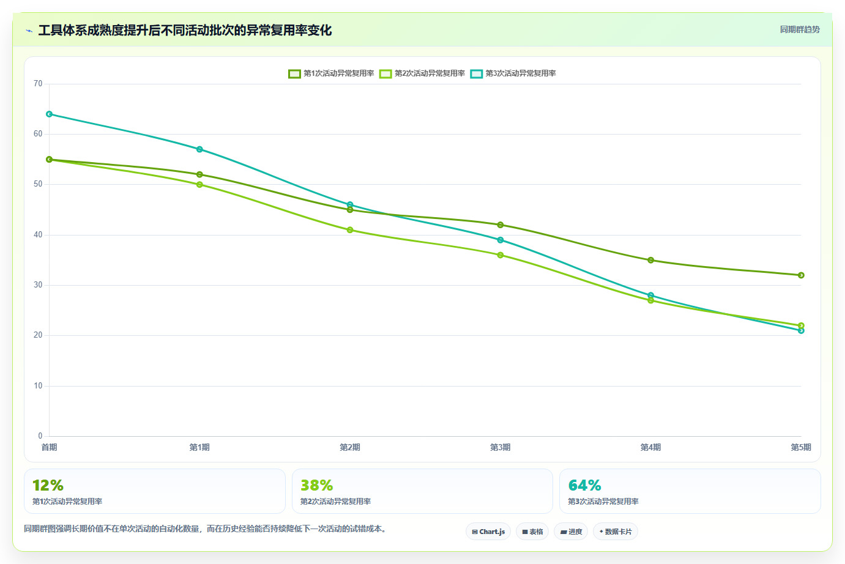
Task: Click the 第1次活动 data point at 第4期
Action: pos(651,260)
